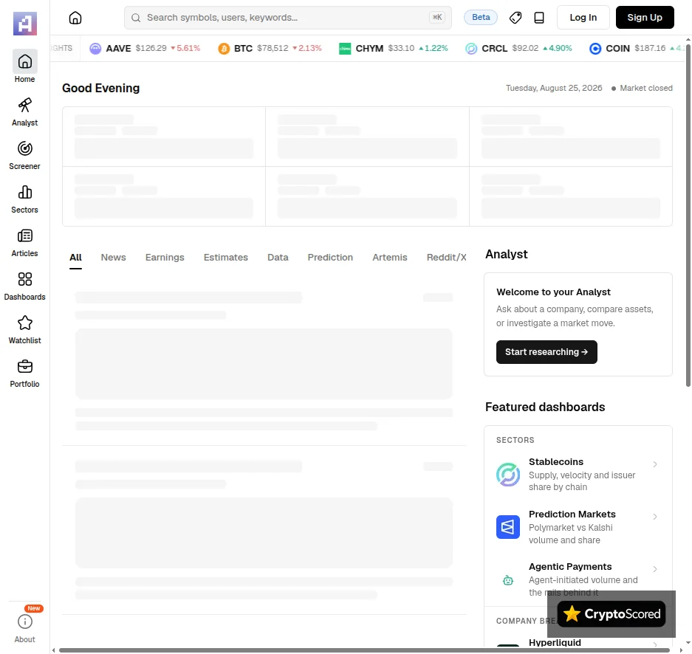Click the top bar home icon
Screen dimensions: 692x654
(x=75, y=18)
